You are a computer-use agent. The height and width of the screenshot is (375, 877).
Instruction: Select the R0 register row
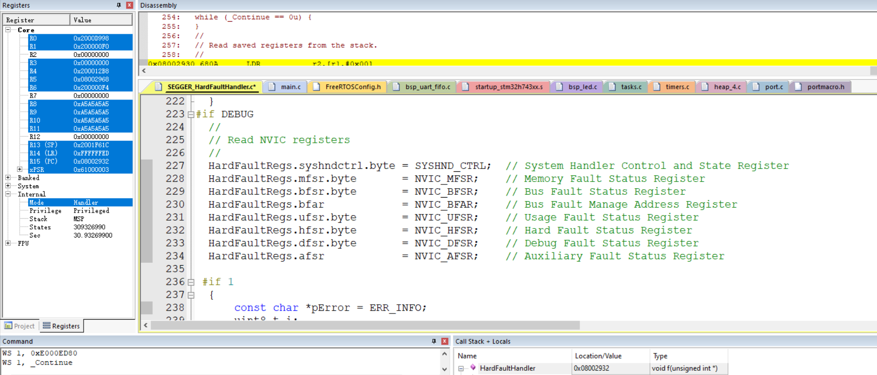click(x=80, y=38)
